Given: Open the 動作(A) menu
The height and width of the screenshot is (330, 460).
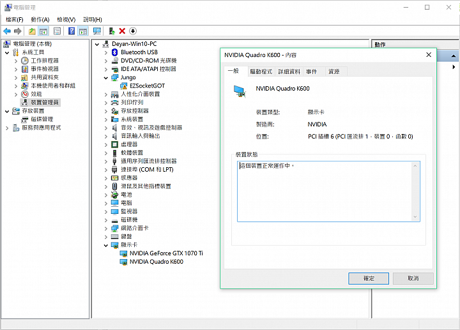Looking at the screenshot, I should tap(40, 20).
